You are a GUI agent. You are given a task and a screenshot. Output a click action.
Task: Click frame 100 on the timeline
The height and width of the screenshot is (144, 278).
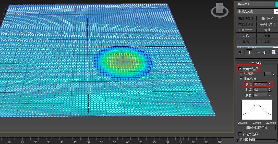[x=220, y=142]
